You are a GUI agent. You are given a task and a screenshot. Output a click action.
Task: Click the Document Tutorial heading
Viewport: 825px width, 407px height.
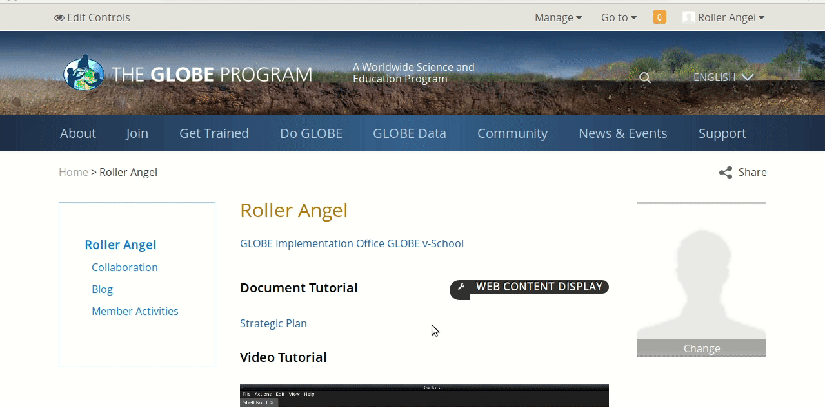(x=299, y=288)
